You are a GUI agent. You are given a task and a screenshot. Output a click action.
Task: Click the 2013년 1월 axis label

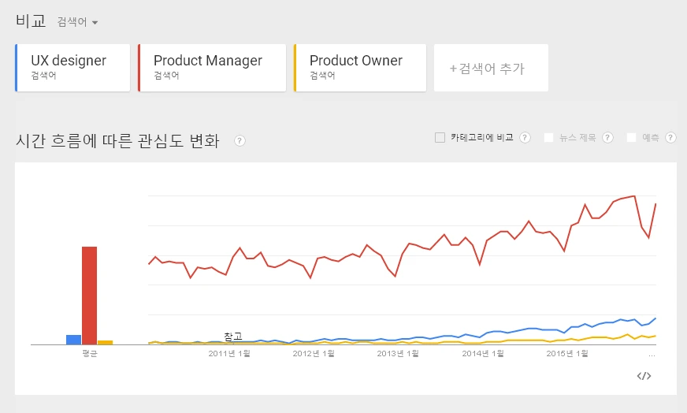398,353
